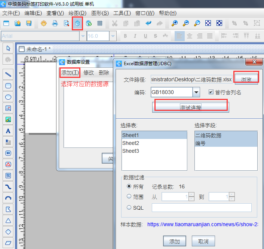The width and height of the screenshot is (264, 249).
Task: Click the 浏览 browse button
Action: pyautogui.click(x=246, y=79)
